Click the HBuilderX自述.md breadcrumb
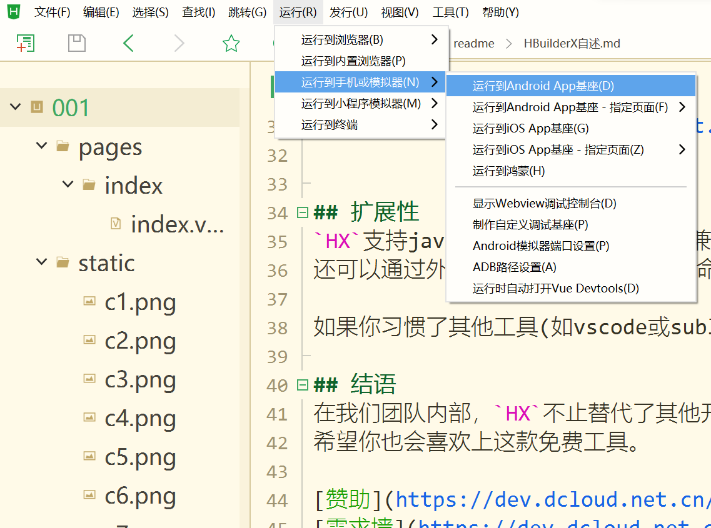Viewport: 711px width, 528px height. (x=572, y=44)
